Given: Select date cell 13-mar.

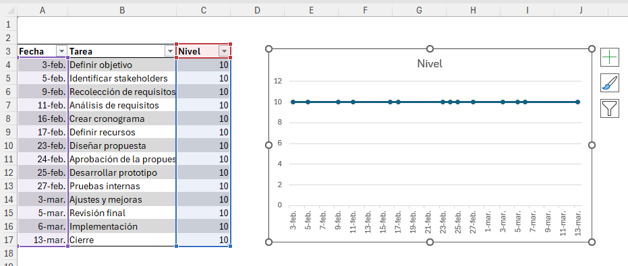Looking at the screenshot, I should (42, 240).
